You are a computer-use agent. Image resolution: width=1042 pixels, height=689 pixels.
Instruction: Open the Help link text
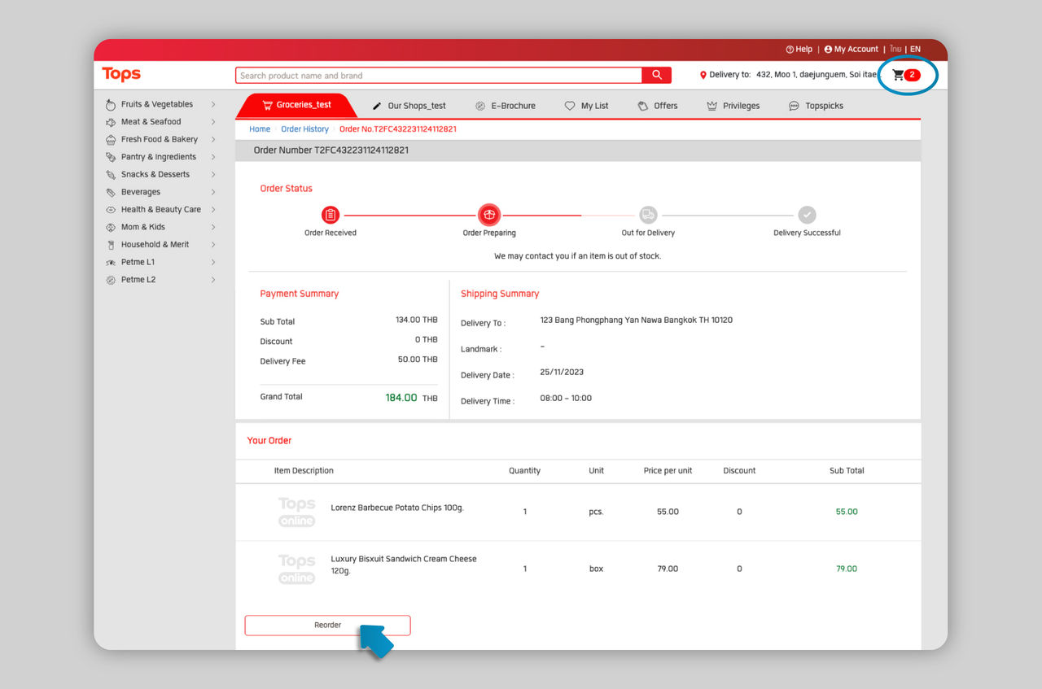tap(803, 49)
